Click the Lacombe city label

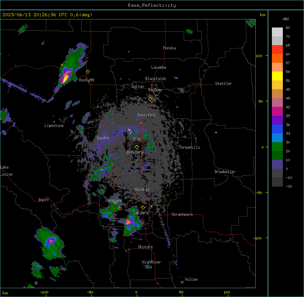[x=159, y=67]
